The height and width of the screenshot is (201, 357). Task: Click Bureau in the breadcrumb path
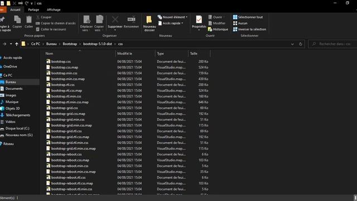point(51,44)
